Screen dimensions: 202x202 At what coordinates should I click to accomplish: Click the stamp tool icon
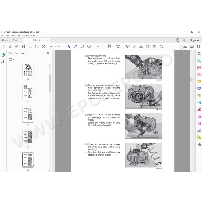[148, 46]
